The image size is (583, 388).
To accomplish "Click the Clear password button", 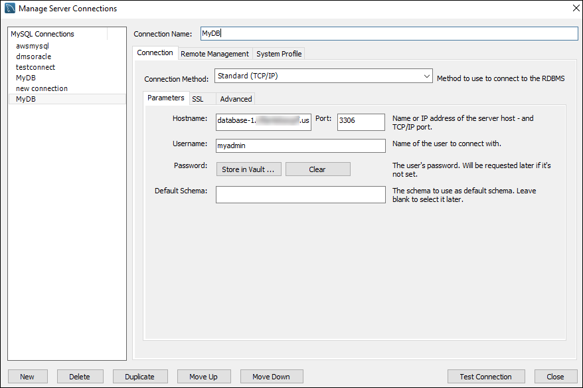I will [x=317, y=169].
